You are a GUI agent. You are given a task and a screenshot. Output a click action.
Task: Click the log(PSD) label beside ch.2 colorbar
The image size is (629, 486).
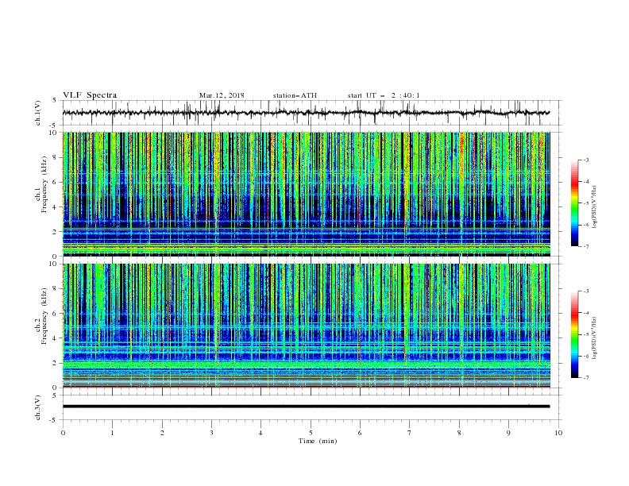[595, 337]
